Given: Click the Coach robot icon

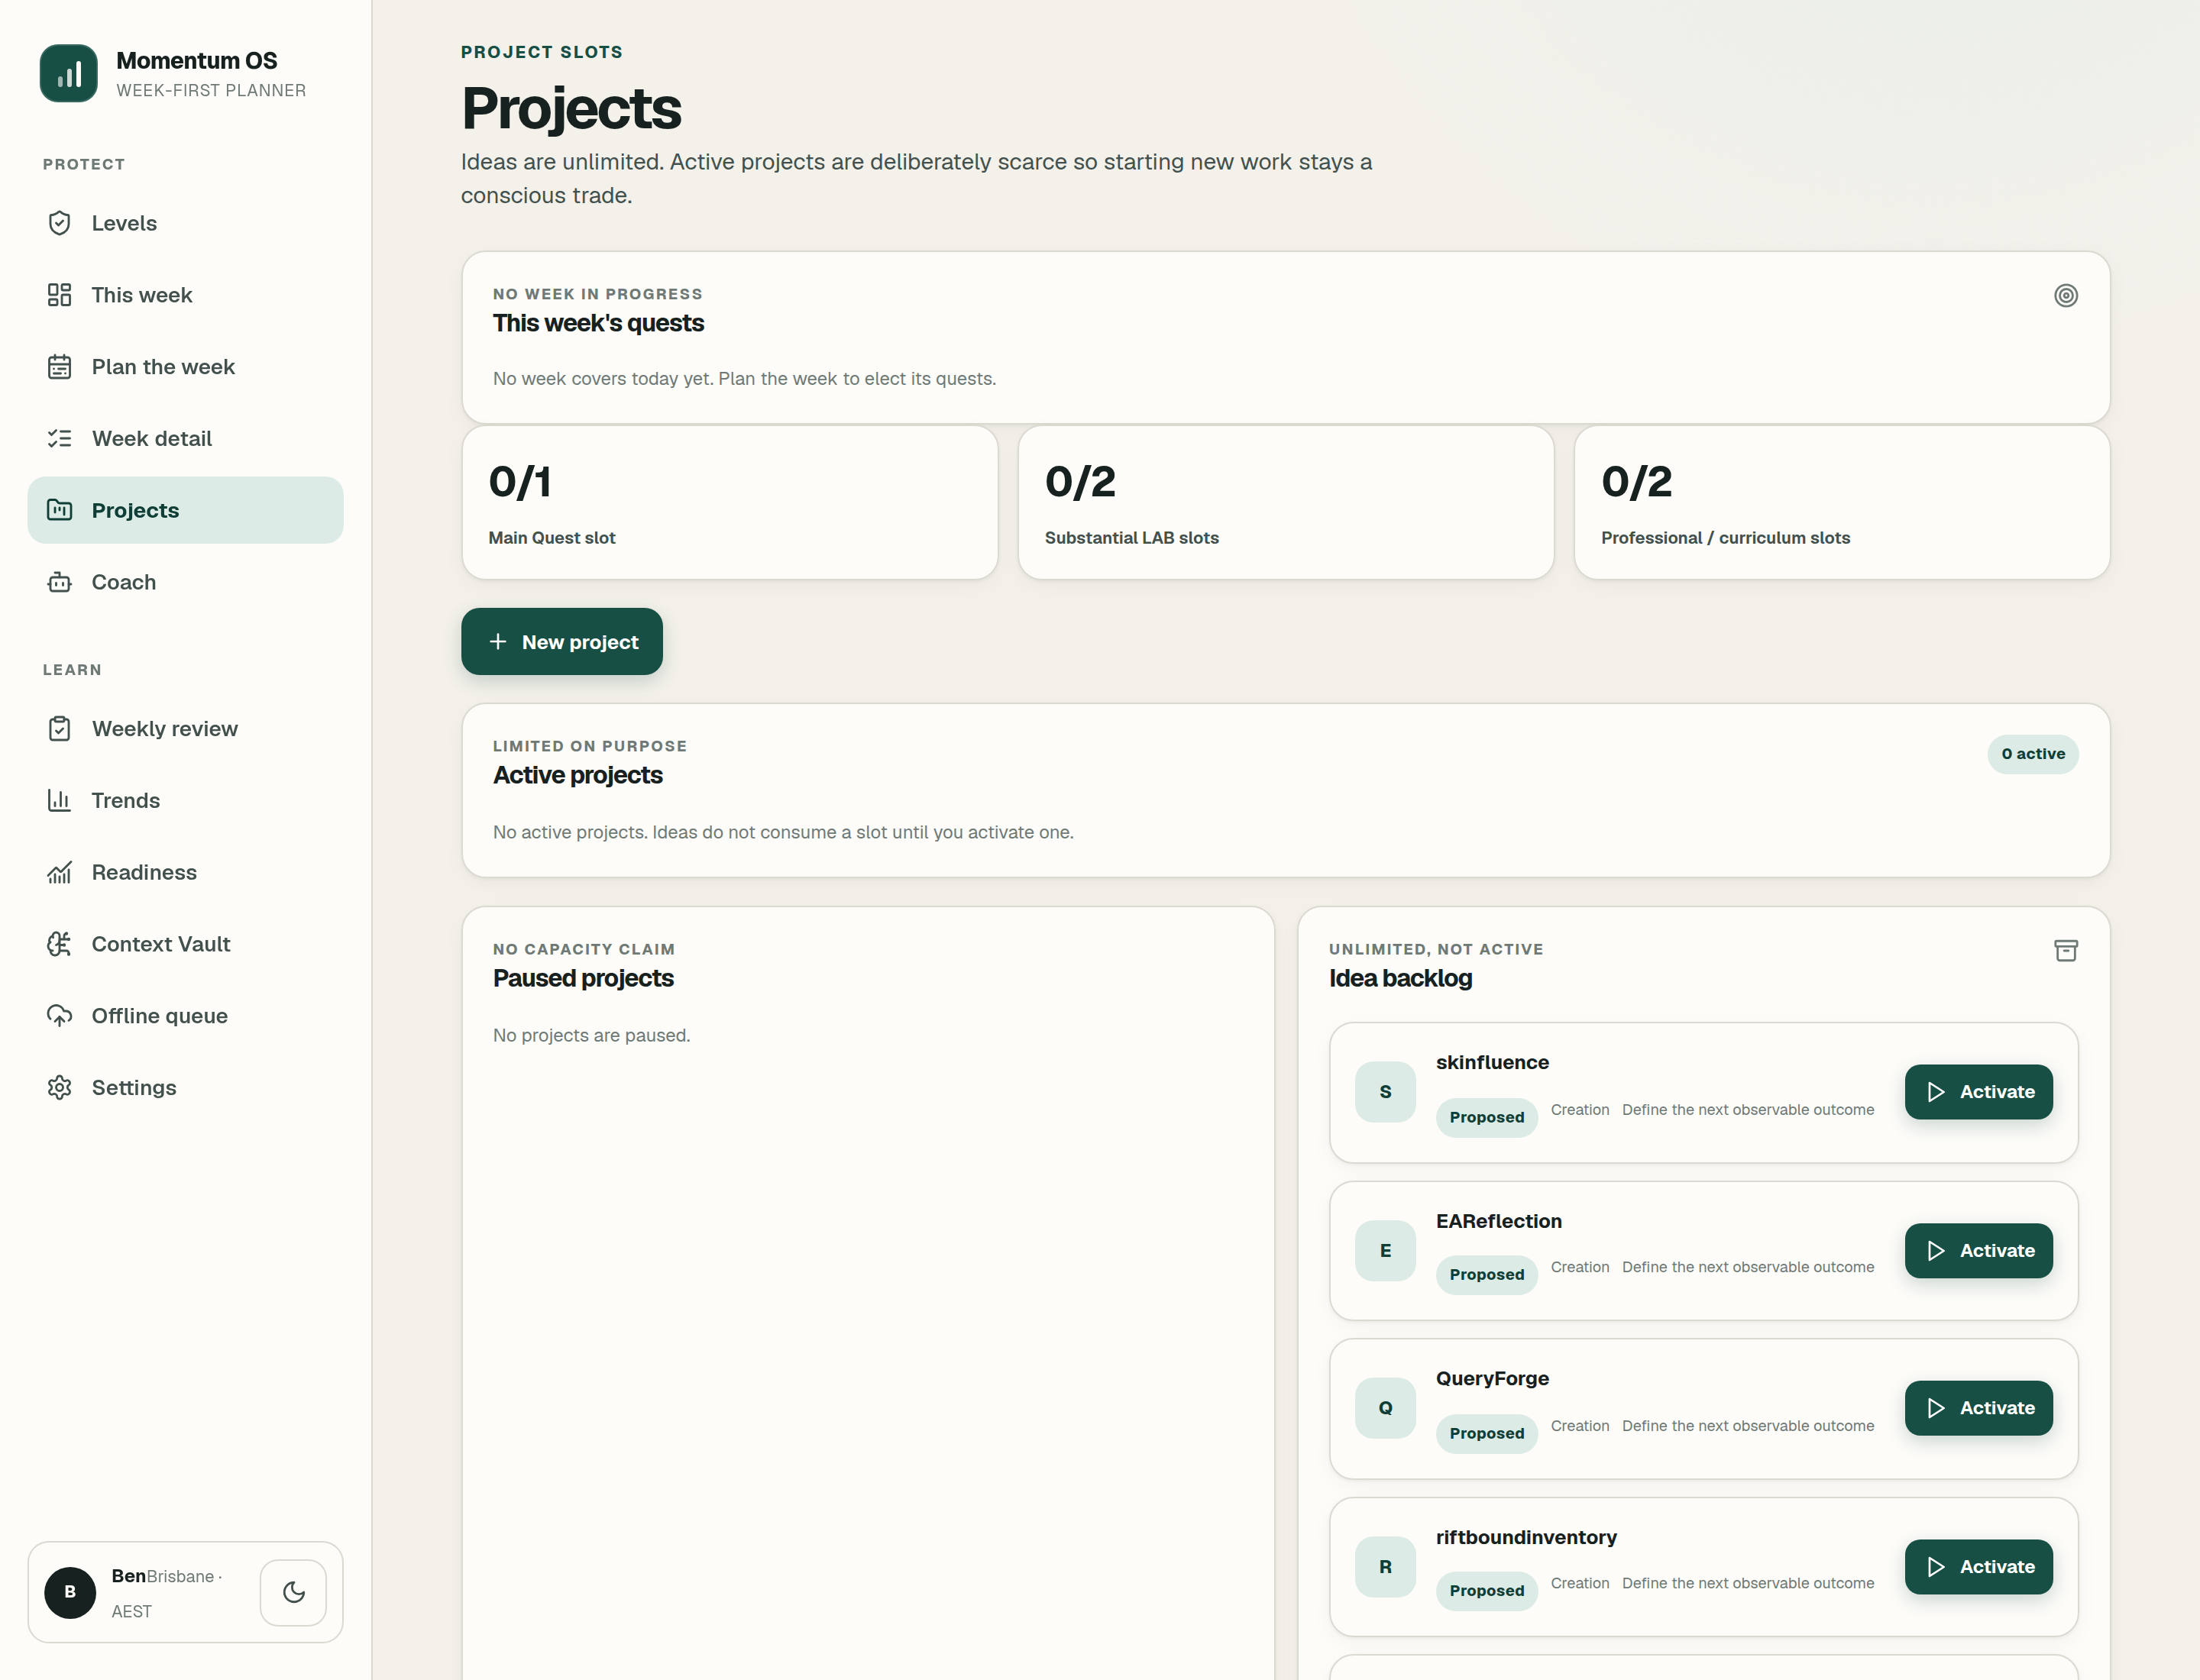Looking at the screenshot, I should [x=60, y=582].
